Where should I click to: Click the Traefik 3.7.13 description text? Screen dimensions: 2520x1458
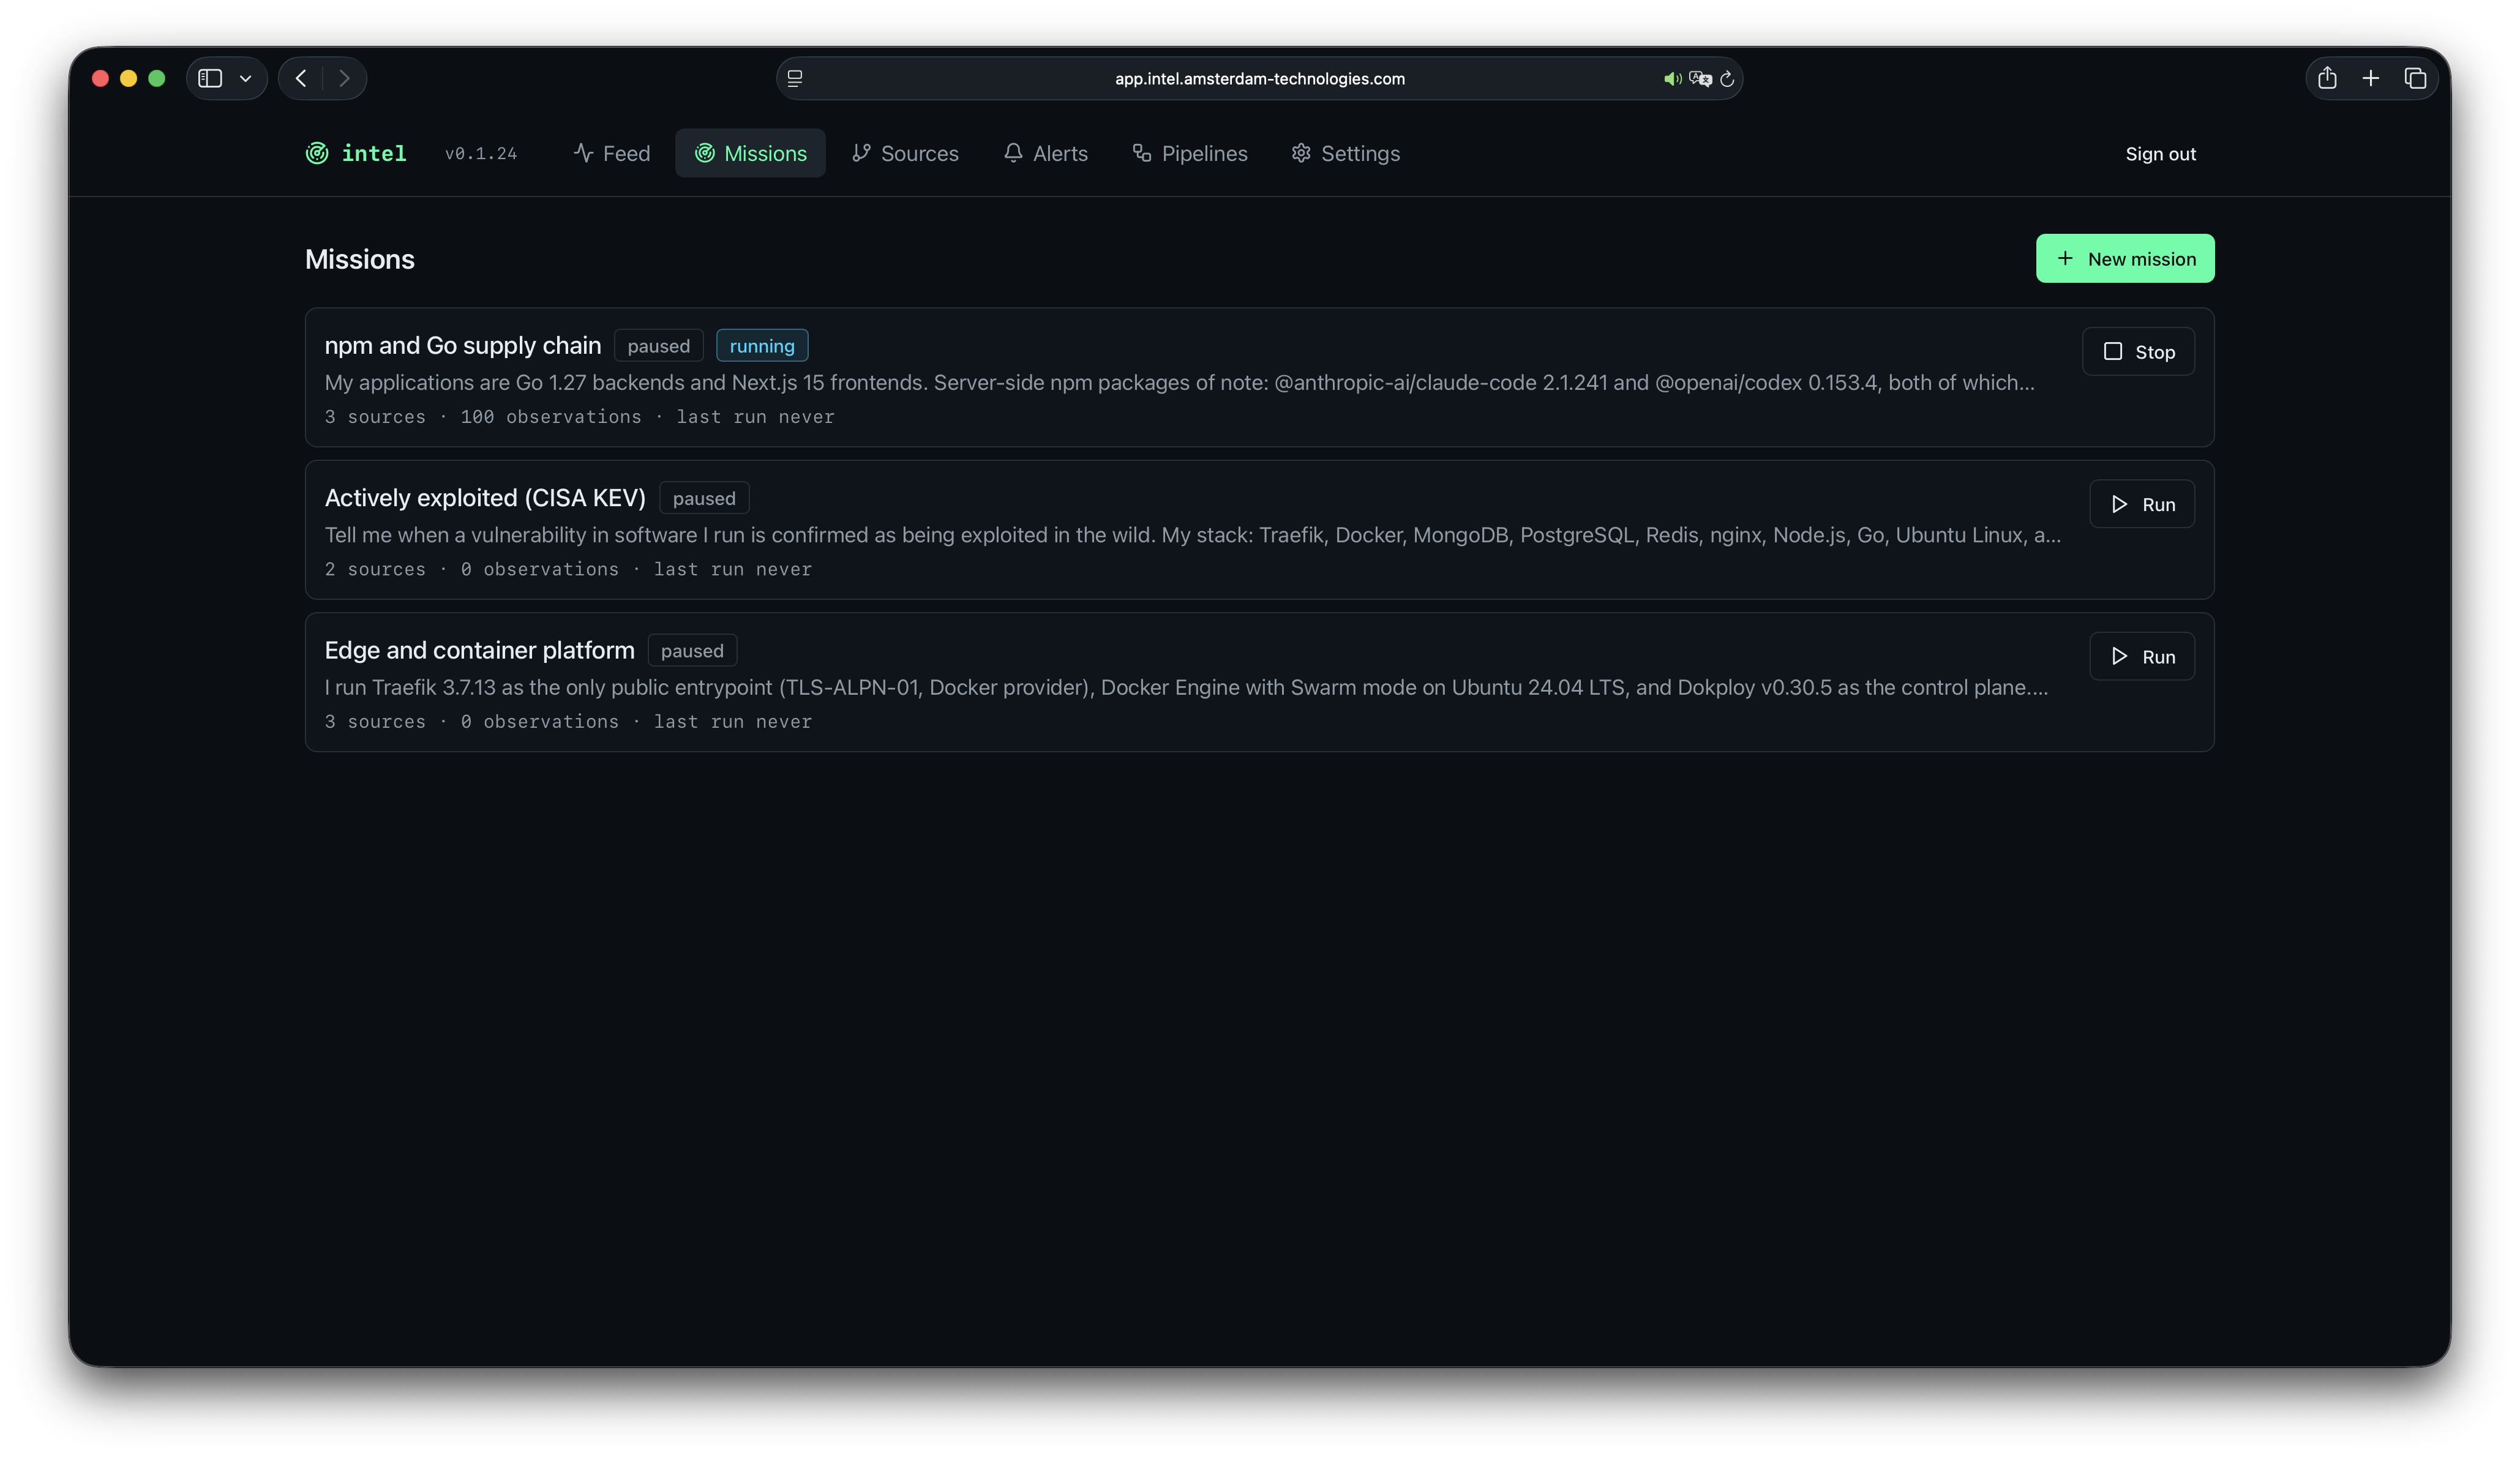click(x=1186, y=688)
